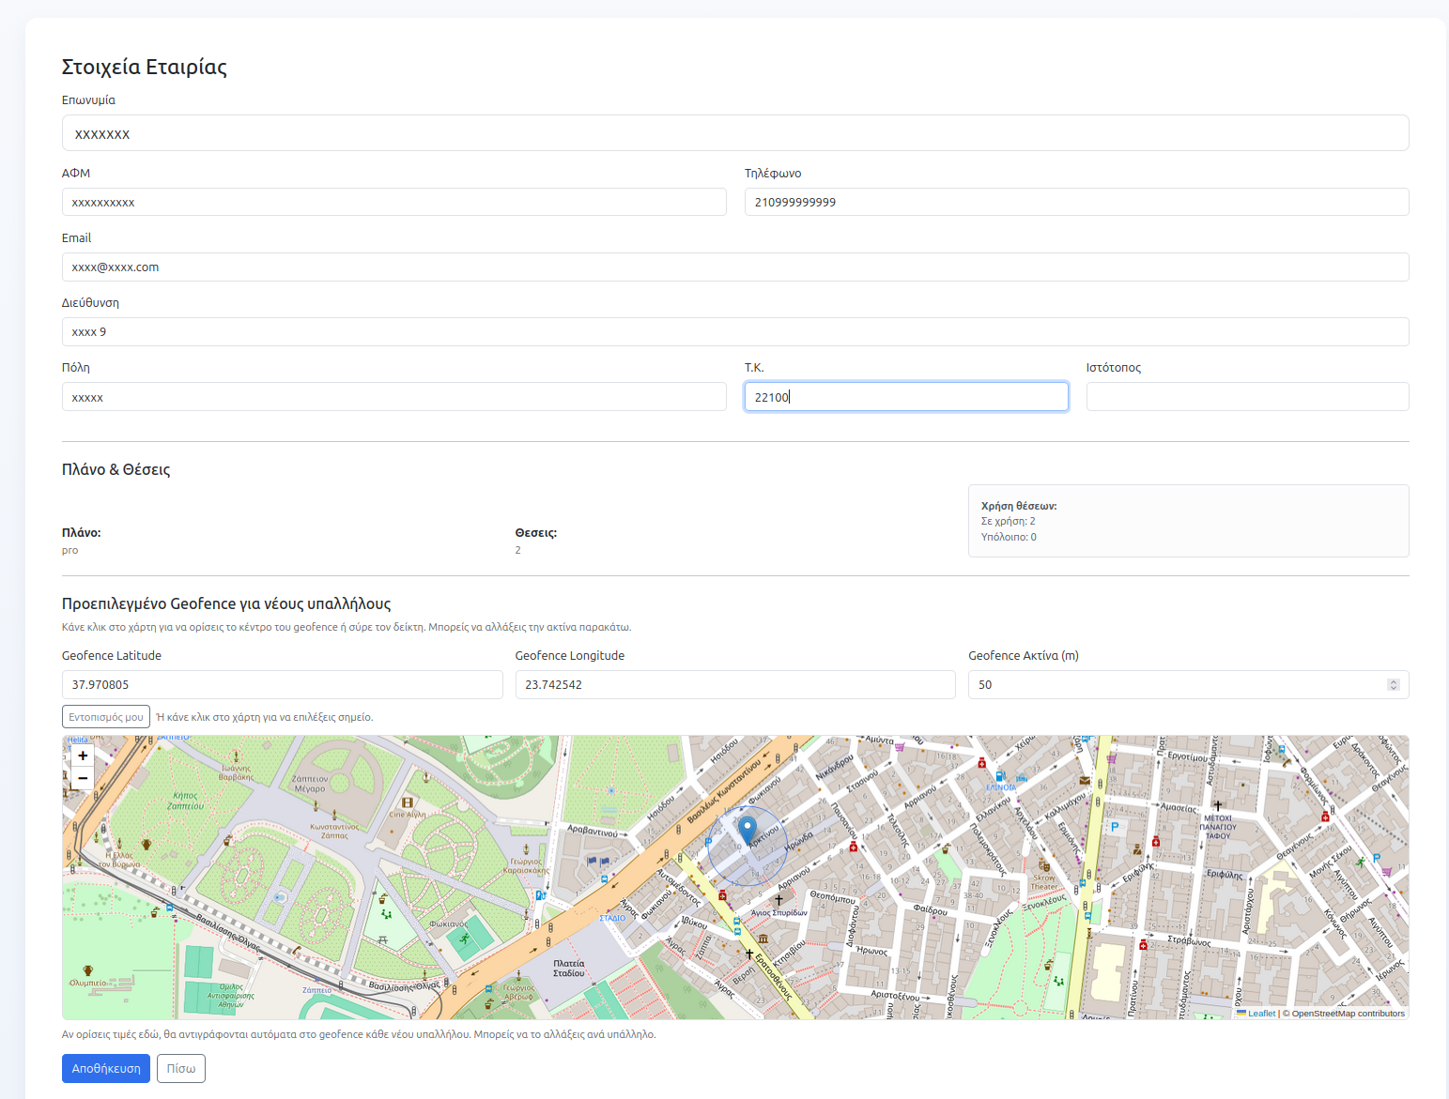This screenshot has width=1449, height=1099.
Task: Click the Εντοπισμός μου button
Action: [x=105, y=716]
